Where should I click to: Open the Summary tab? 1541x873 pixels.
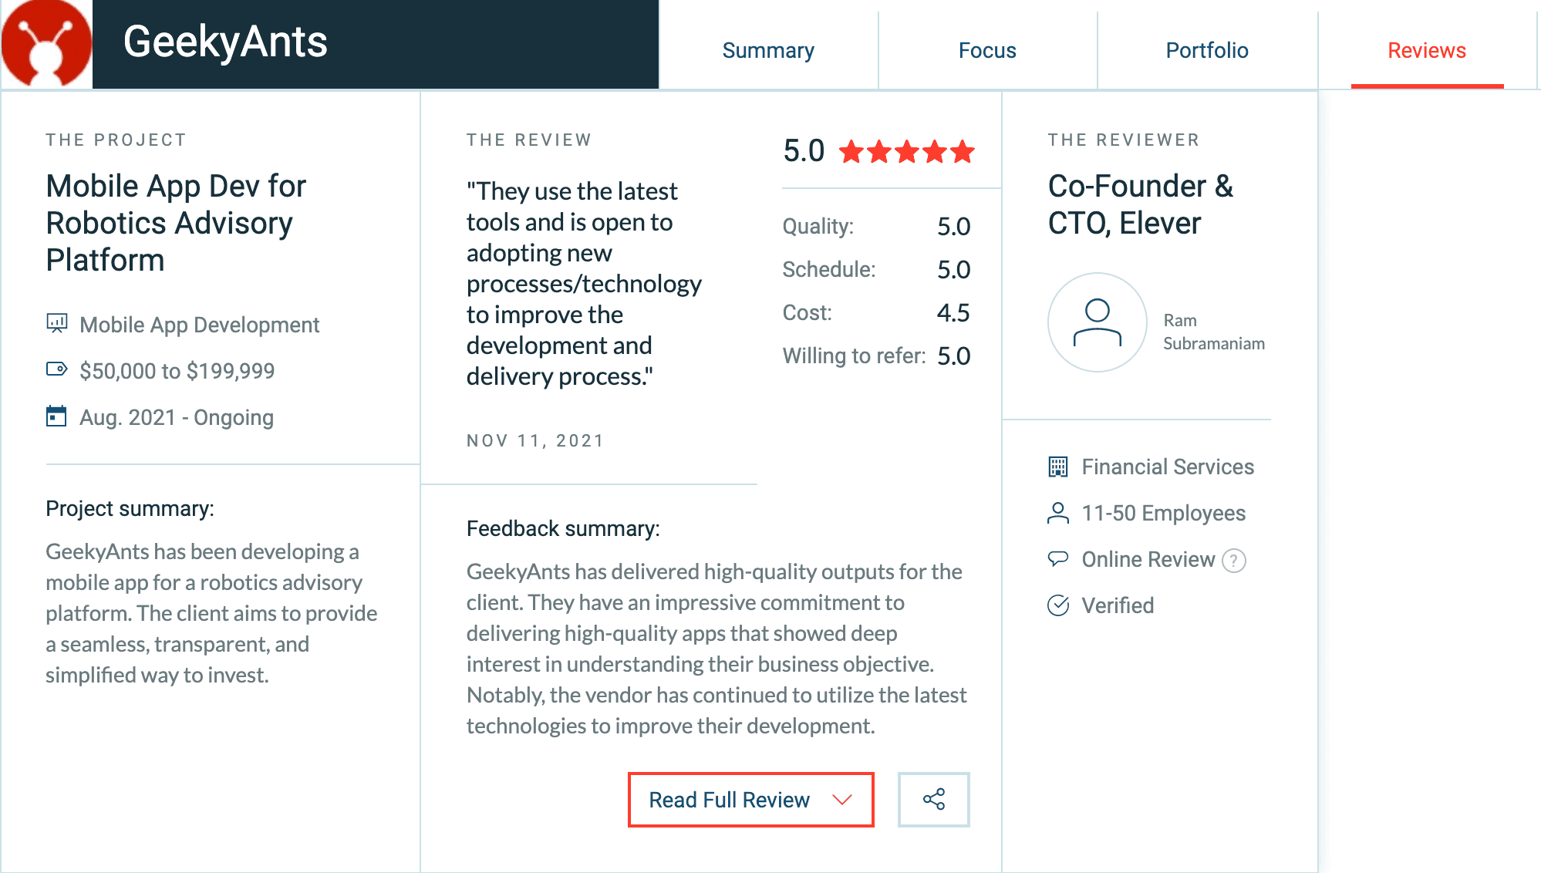point(768,51)
